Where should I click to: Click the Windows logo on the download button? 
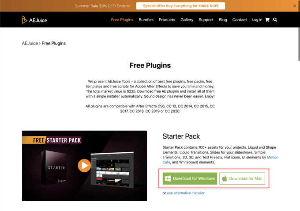click(x=168, y=178)
